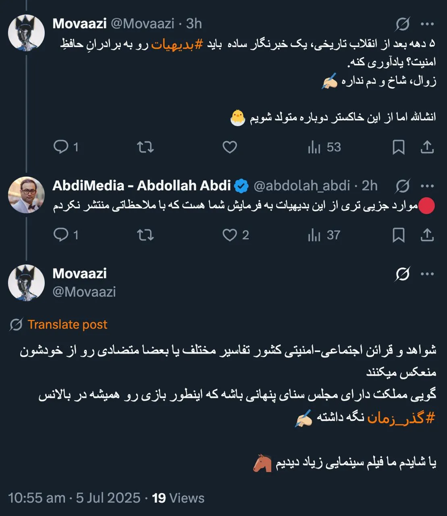This screenshot has width=447, height=516.
Task: Click Translate post on Movaazi's tweet
Action: click(x=67, y=325)
